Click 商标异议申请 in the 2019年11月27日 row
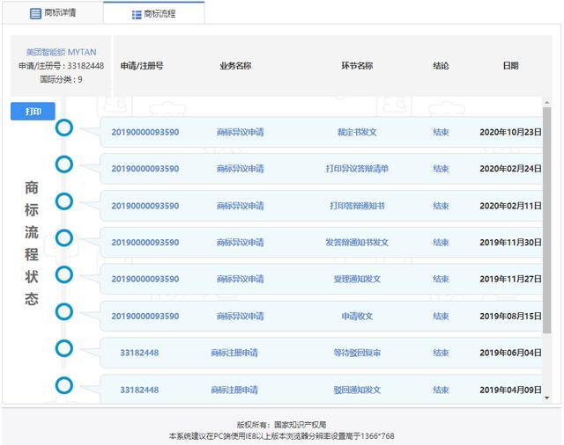This screenshot has width=564, height=445. coord(240,279)
